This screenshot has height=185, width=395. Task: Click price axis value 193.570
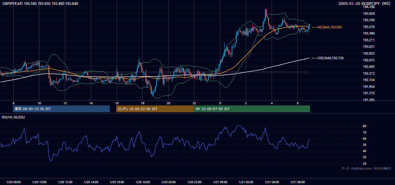[368, 27]
